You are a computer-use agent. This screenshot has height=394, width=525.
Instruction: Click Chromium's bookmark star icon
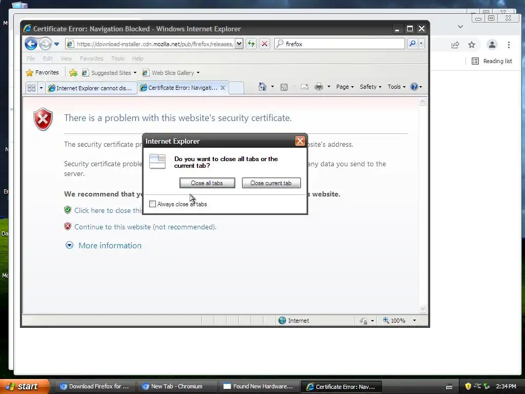(x=472, y=45)
